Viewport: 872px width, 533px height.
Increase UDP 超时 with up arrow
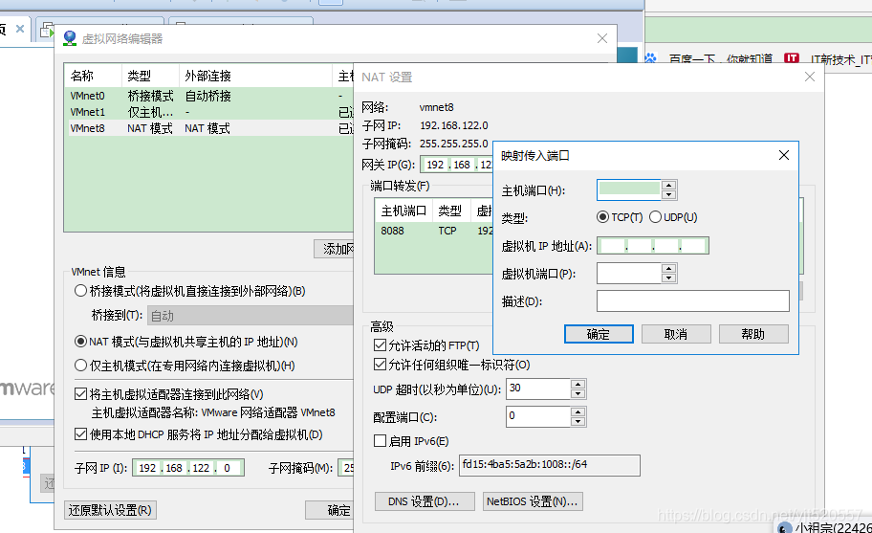[578, 384]
